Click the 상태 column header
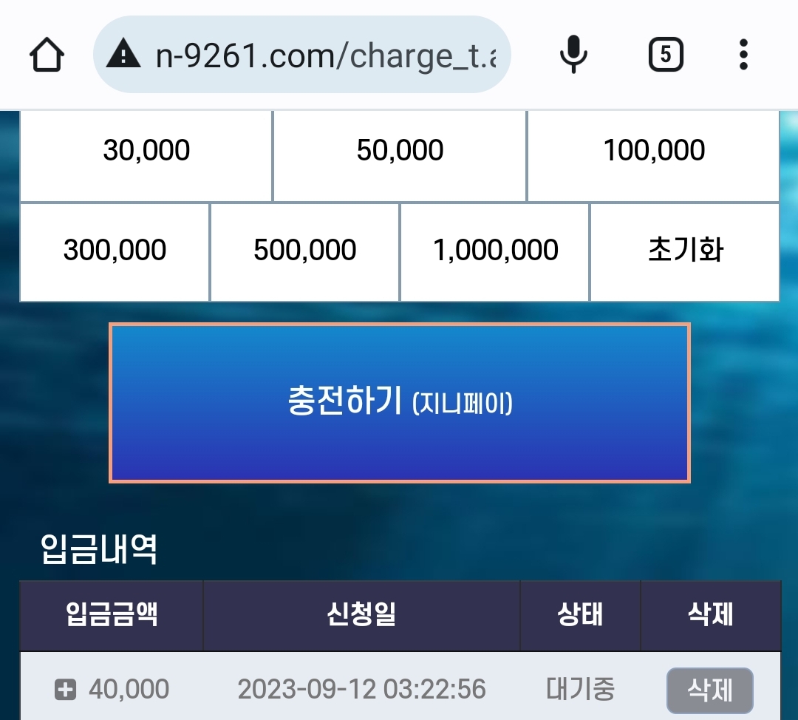This screenshot has width=798, height=720. [x=580, y=614]
